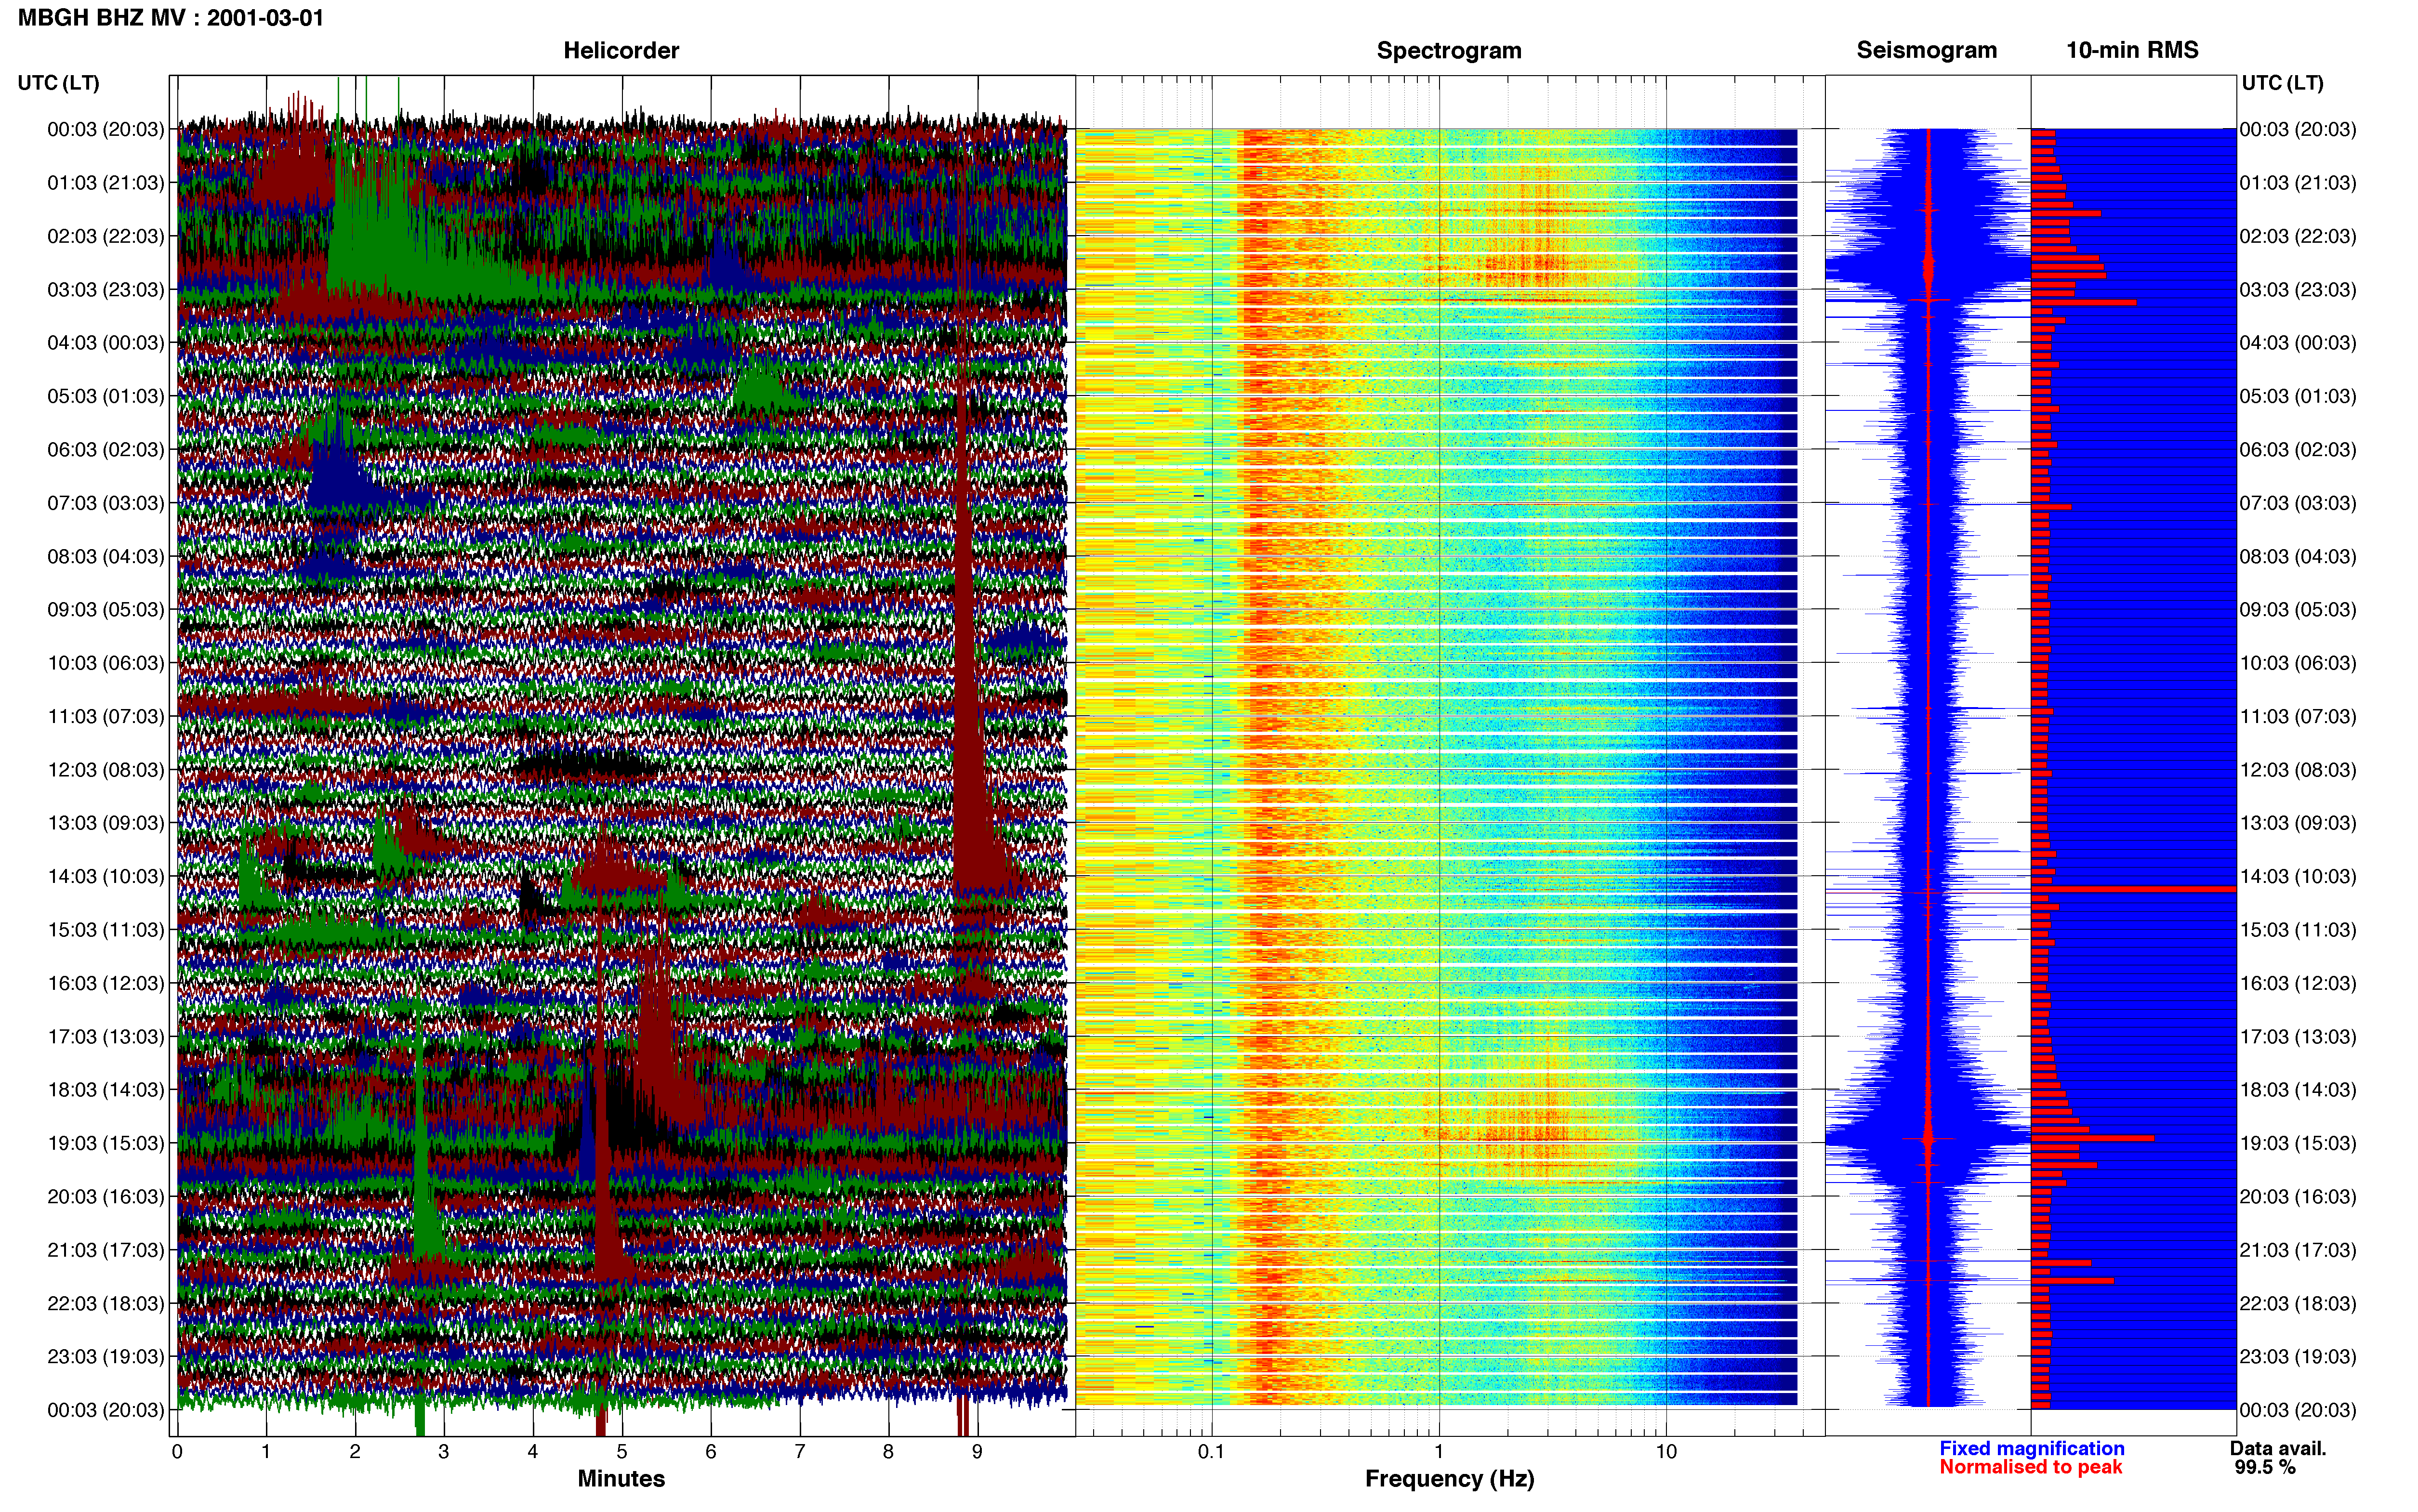Click the 'Helicorder' panel heading

pyautogui.click(x=621, y=50)
